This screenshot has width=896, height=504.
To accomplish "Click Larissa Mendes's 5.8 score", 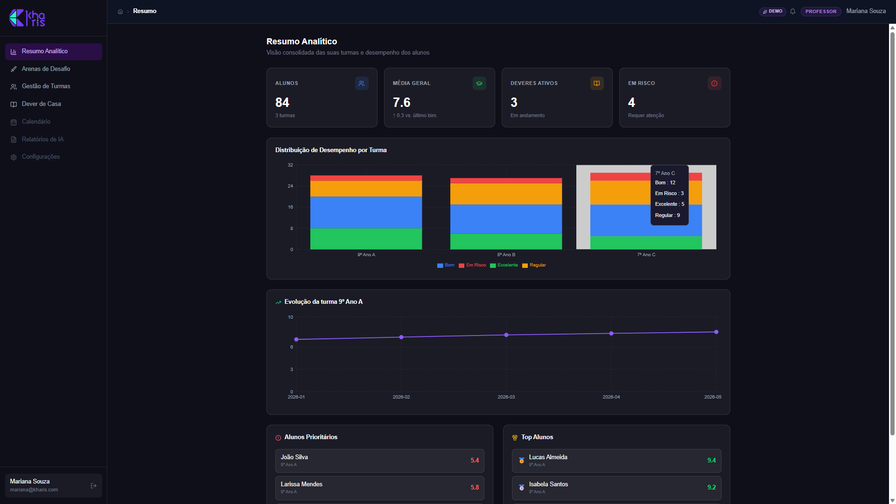I will point(475,488).
